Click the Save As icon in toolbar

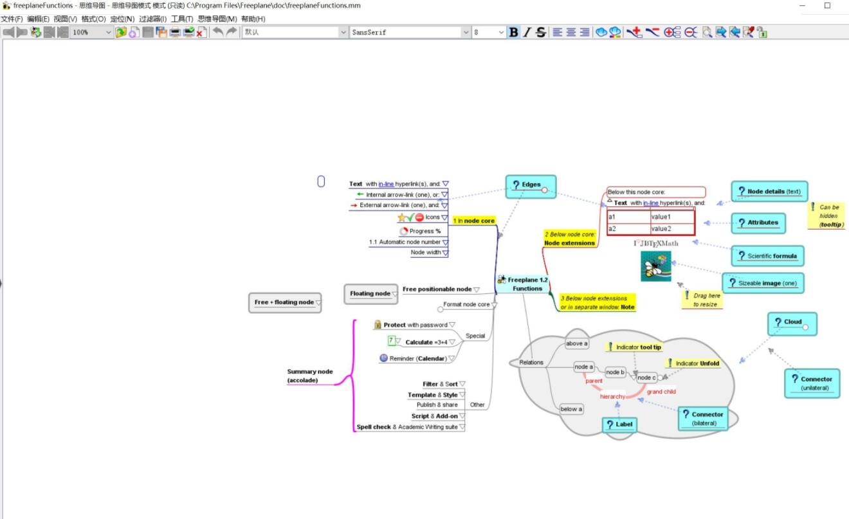click(161, 32)
